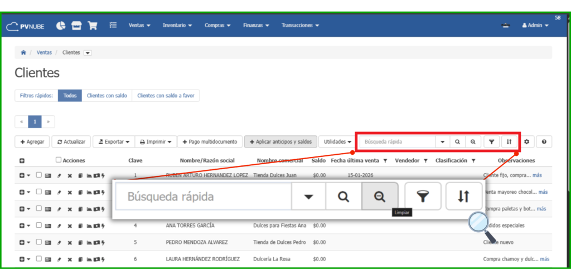Image resolution: width=571 pixels, height=275 pixels.
Task: Check the box for Laura Hernández Rodríguez row
Action: click(38, 259)
